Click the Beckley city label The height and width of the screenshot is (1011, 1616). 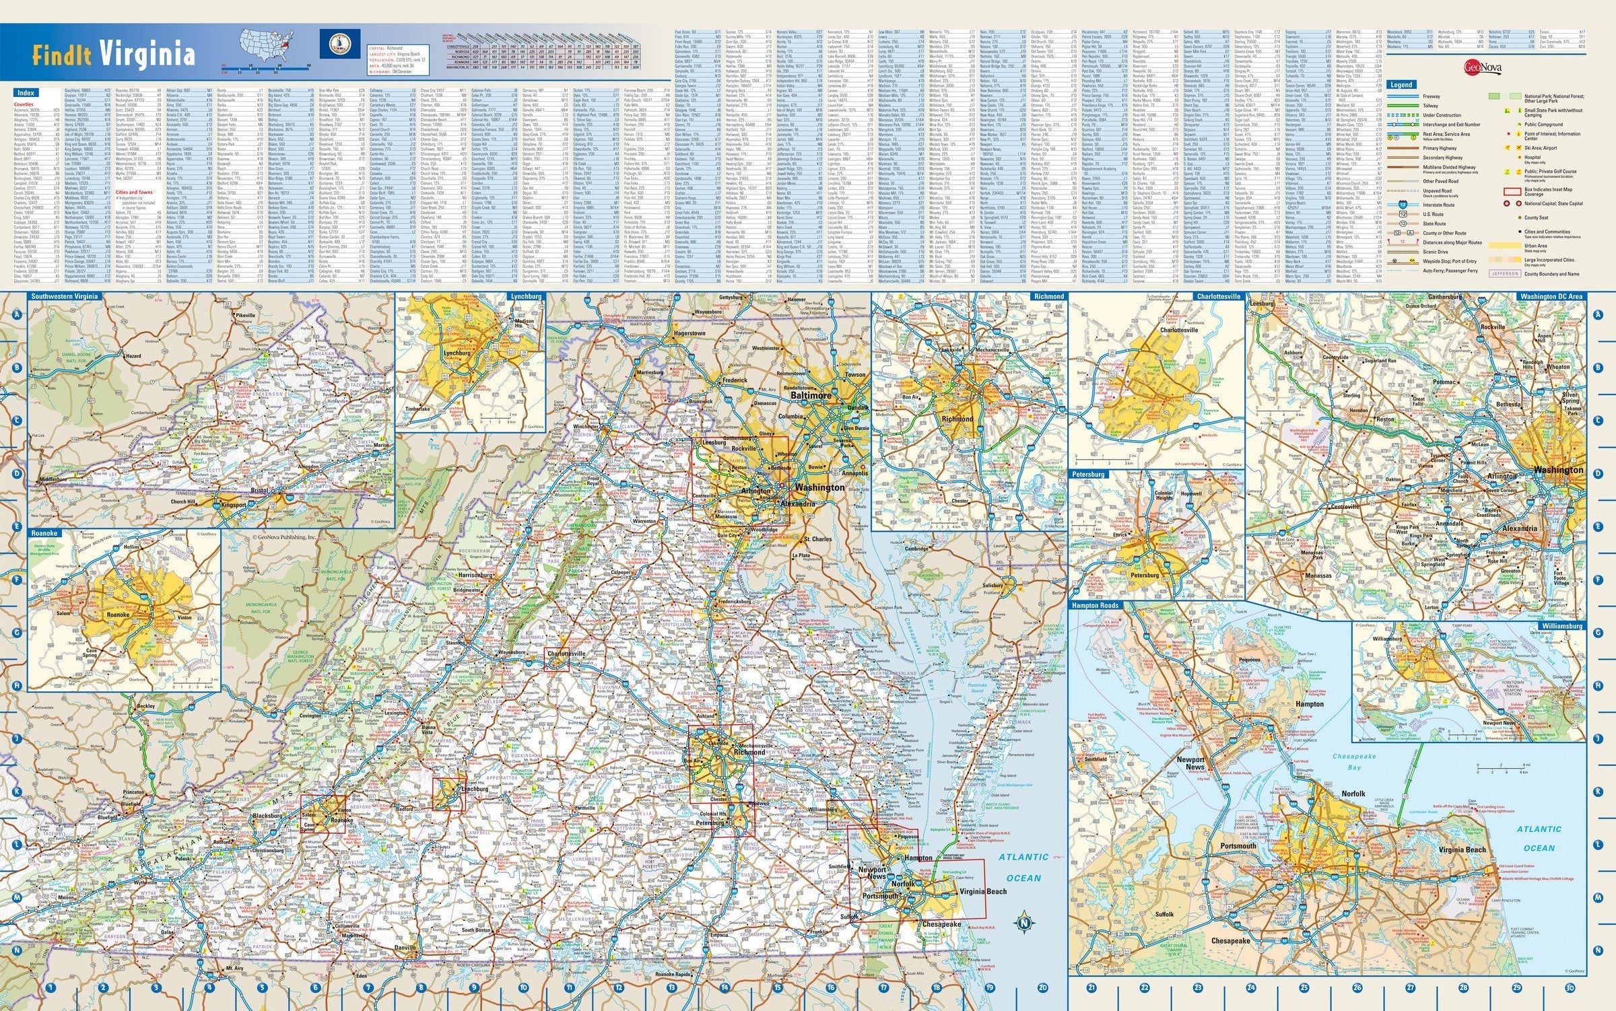(146, 706)
